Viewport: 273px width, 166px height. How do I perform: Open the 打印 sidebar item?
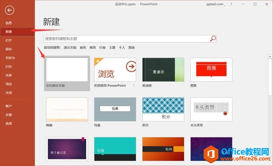tap(9, 67)
